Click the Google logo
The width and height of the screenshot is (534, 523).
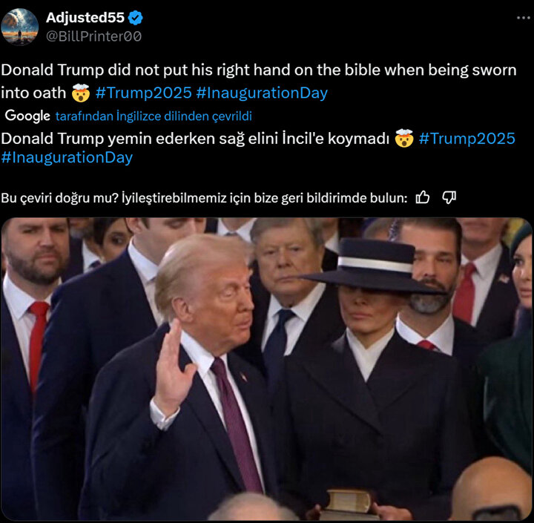27,116
